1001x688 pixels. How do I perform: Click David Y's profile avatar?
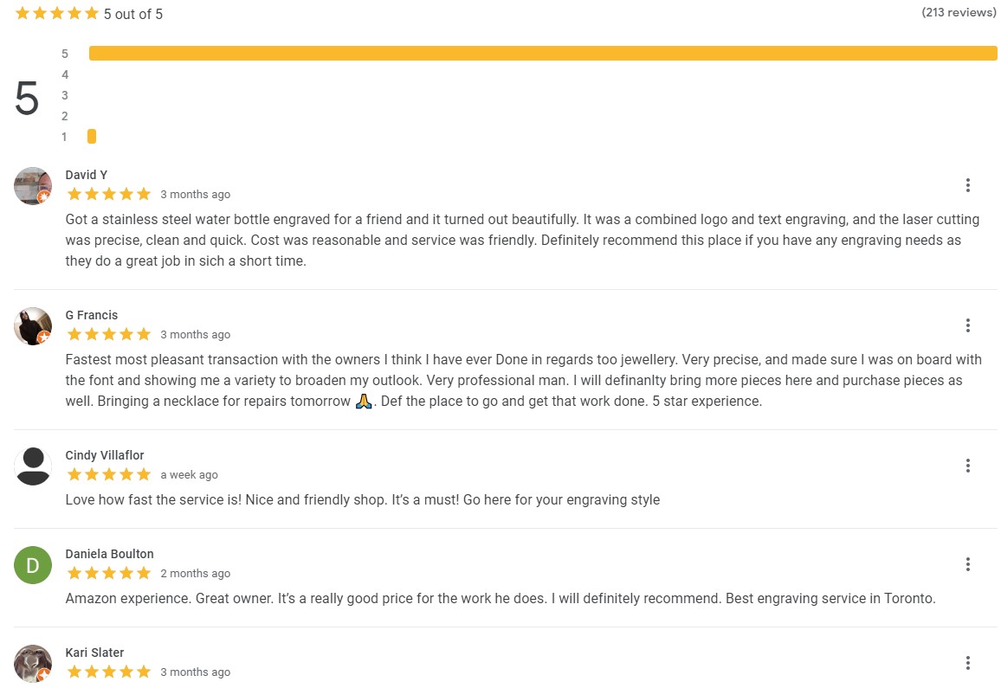33,186
